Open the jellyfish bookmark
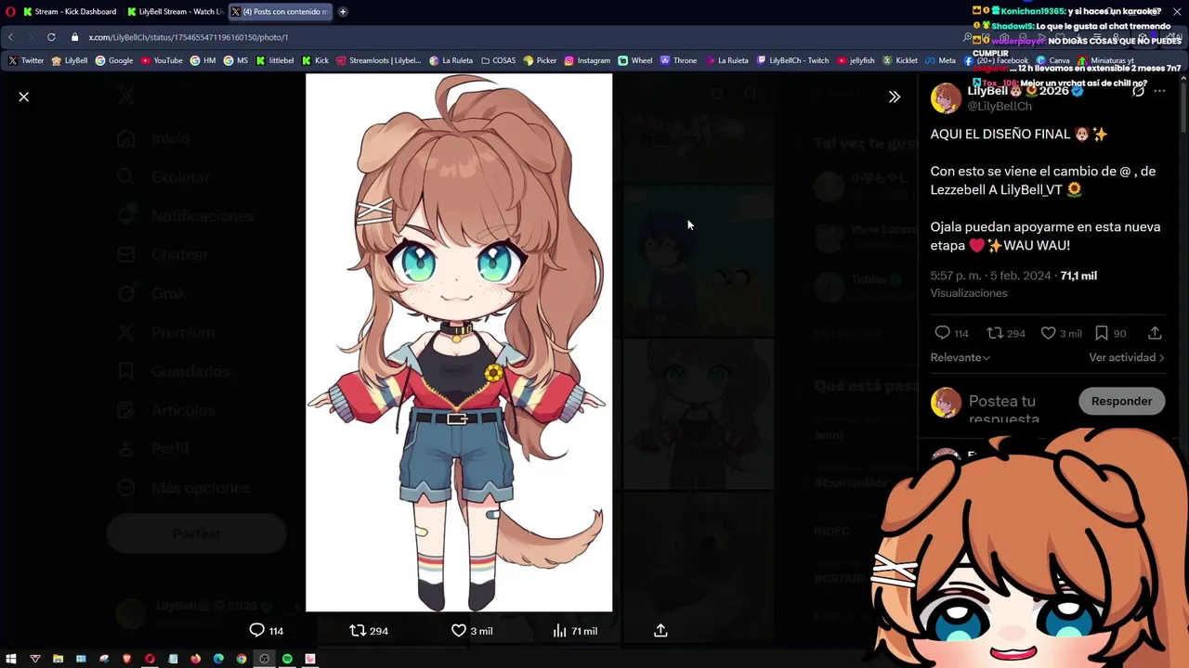1189x668 pixels. click(856, 60)
